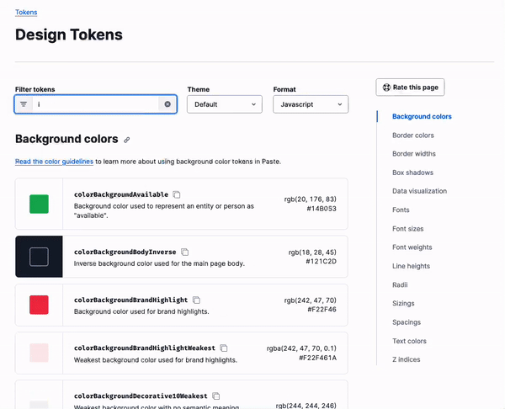Go to the Tokens breadcrumb link
The image size is (505, 409).
pos(26,13)
